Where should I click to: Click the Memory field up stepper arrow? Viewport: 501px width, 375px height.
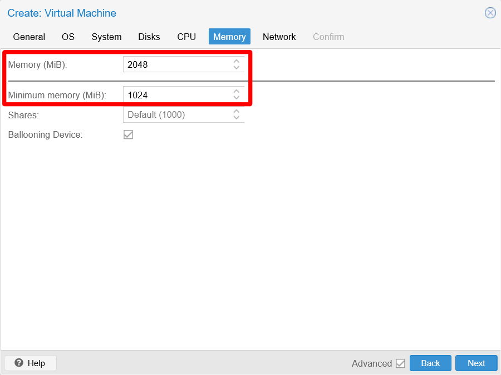click(237, 62)
